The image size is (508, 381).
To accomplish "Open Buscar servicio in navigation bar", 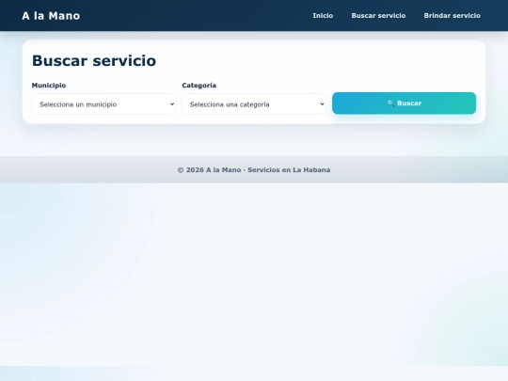I will (378, 16).
